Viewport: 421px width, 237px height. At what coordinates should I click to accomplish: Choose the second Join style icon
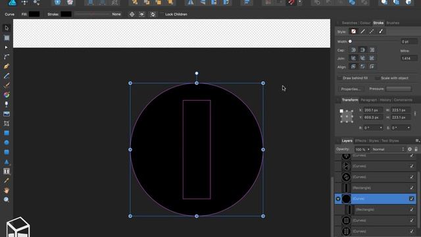point(362,58)
